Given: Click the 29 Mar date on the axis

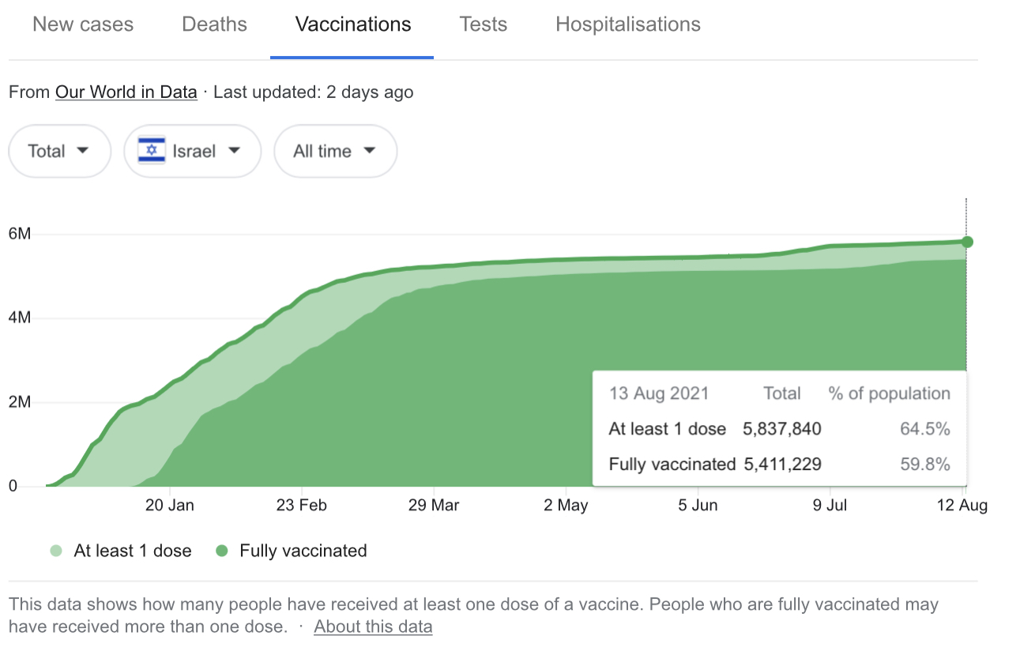Looking at the screenshot, I should (434, 506).
